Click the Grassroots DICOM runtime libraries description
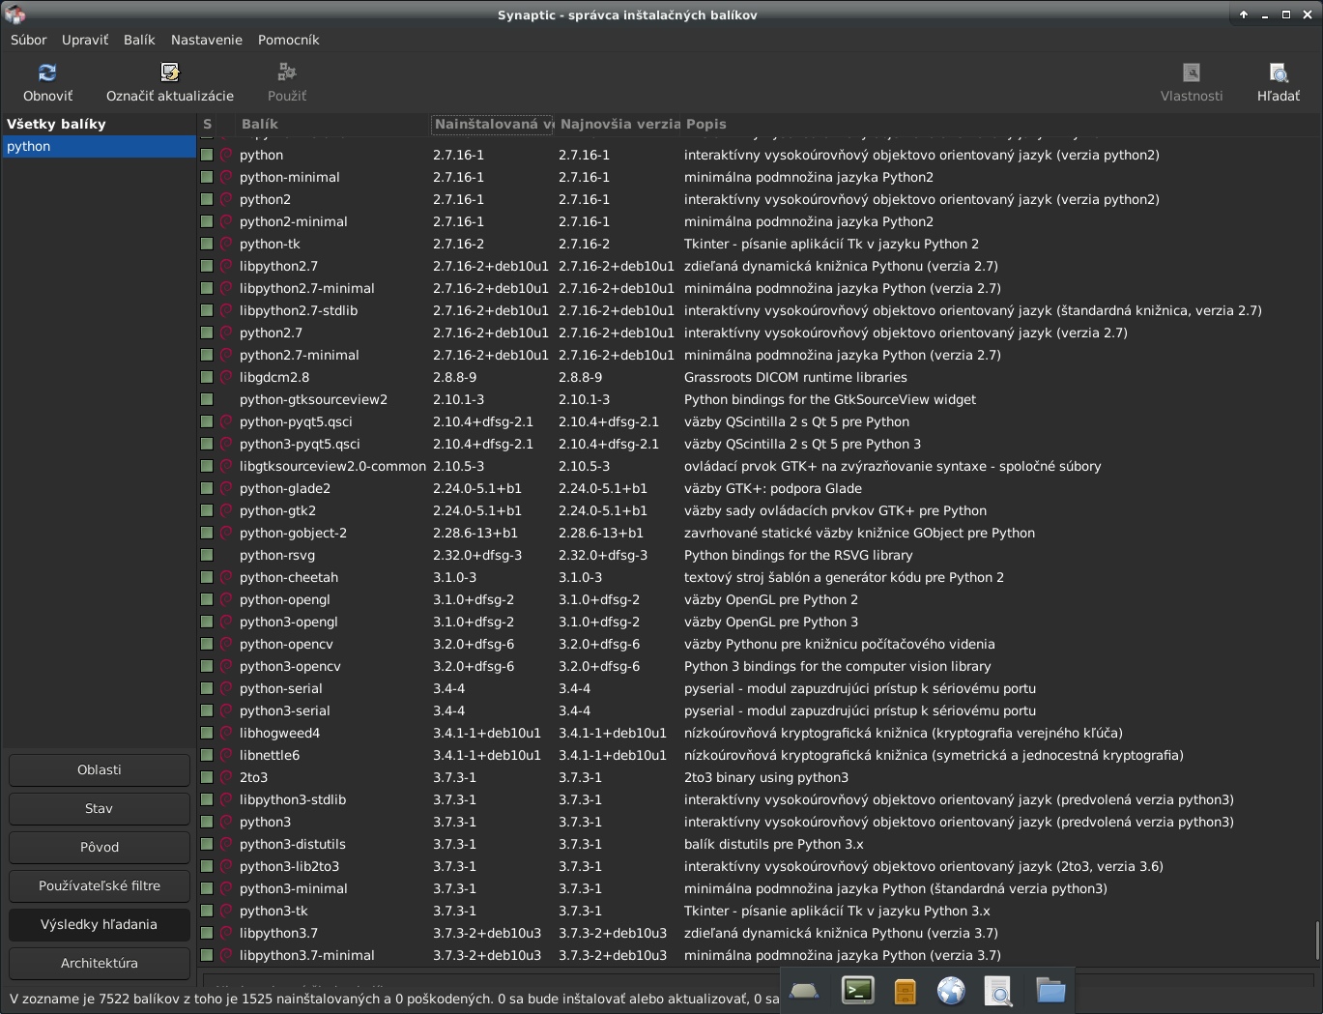The height and width of the screenshot is (1014, 1323). tap(795, 377)
